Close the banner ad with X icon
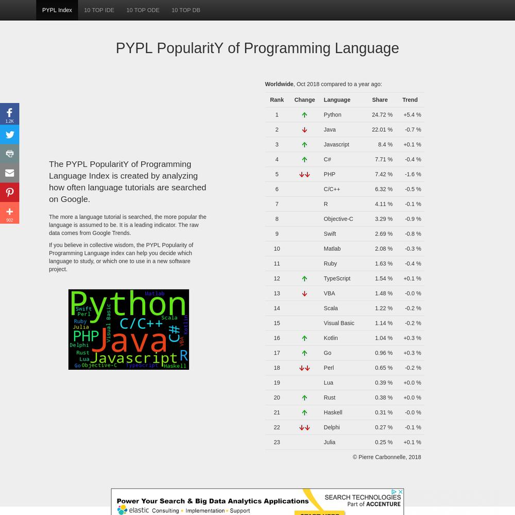Image resolution: width=515 pixels, height=515 pixels. click(400, 492)
